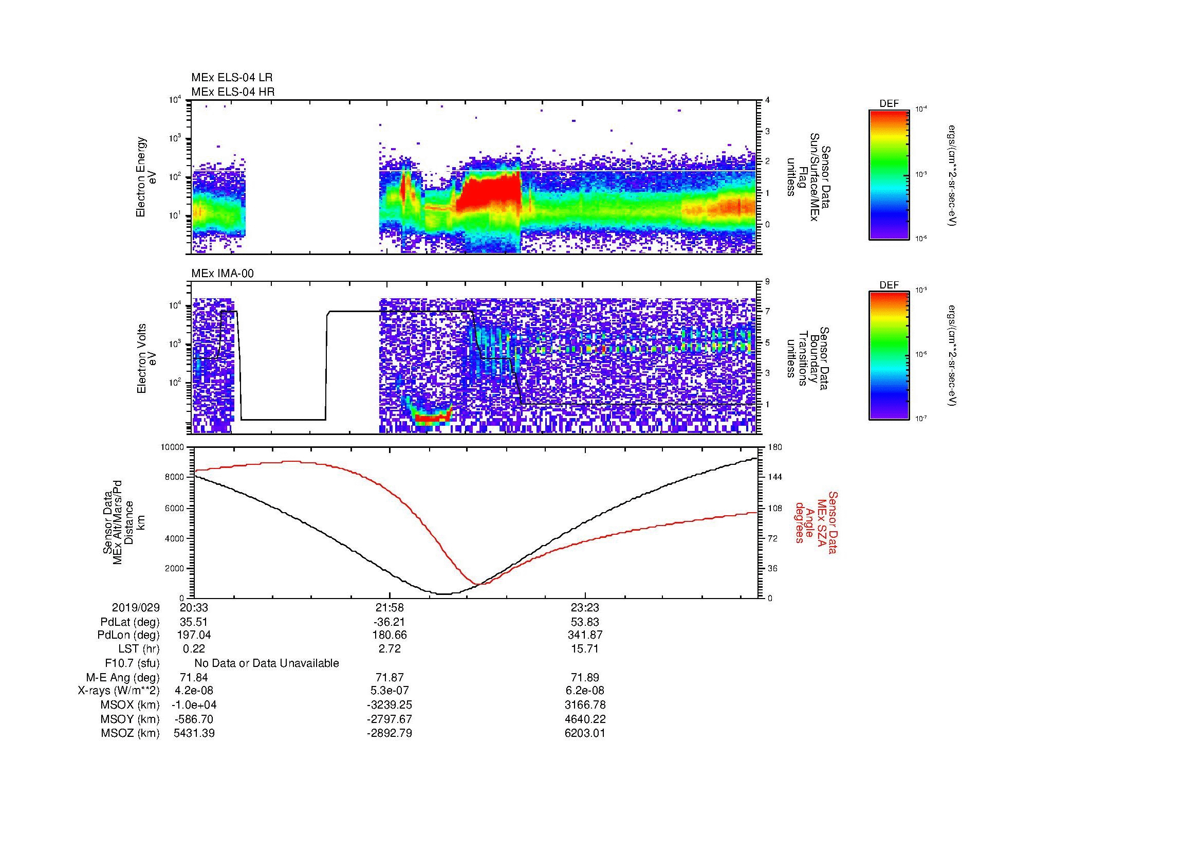1202x850 pixels.
Task: Click the altitude curve minimum point
Action: [x=444, y=594]
